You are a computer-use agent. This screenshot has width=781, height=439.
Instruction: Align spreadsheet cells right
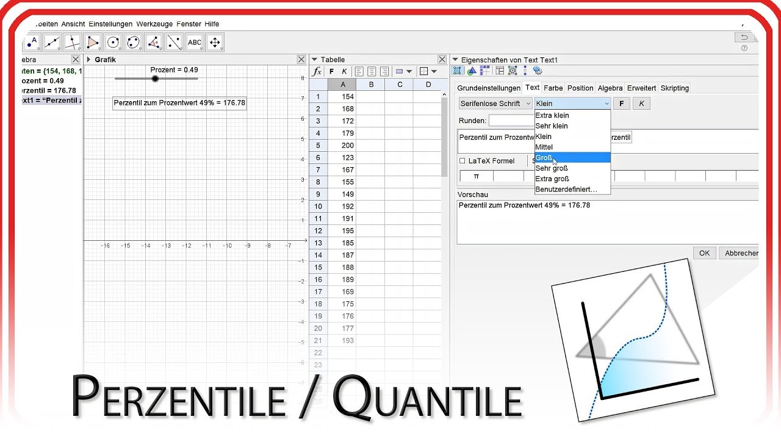point(384,71)
